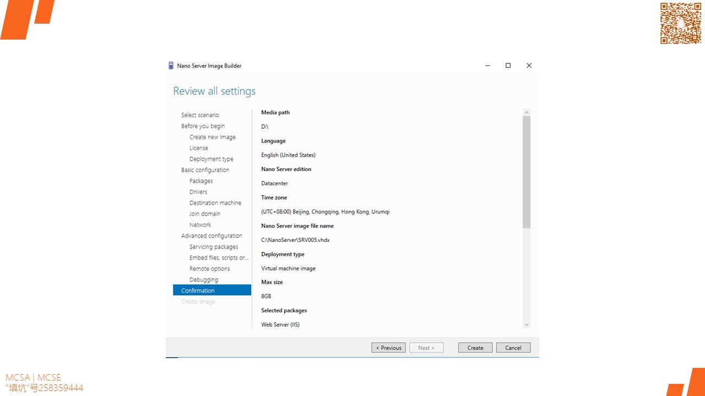Select Destination machine step
The image size is (705, 396).
pyautogui.click(x=215, y=203)
